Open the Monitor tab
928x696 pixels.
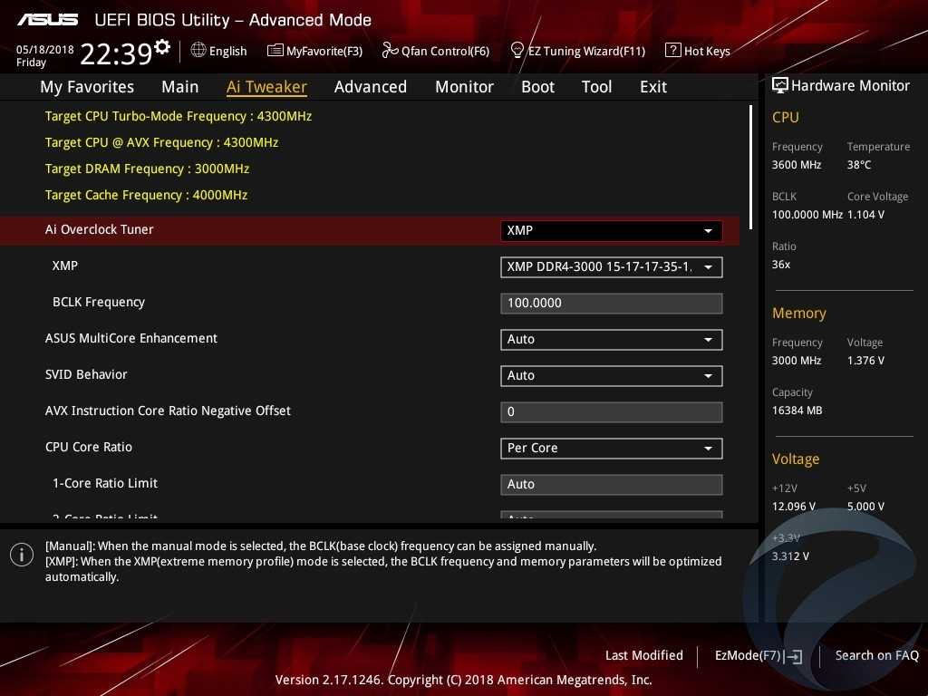point(464,87)
